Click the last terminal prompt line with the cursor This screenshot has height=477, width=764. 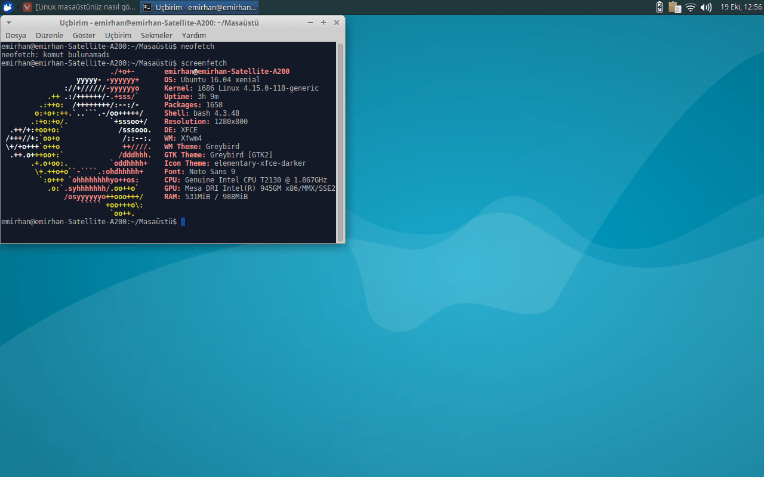pos(93,222)
